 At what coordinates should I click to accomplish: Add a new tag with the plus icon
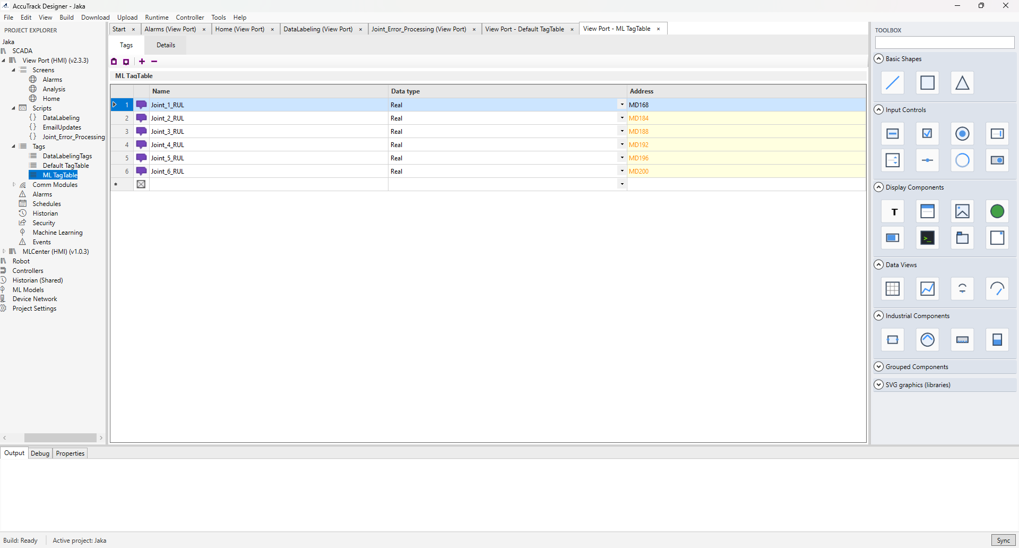click(x=142, y=62)
